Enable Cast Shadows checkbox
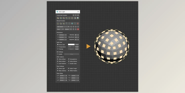This screenshot has height=93, width=185. 58,64
